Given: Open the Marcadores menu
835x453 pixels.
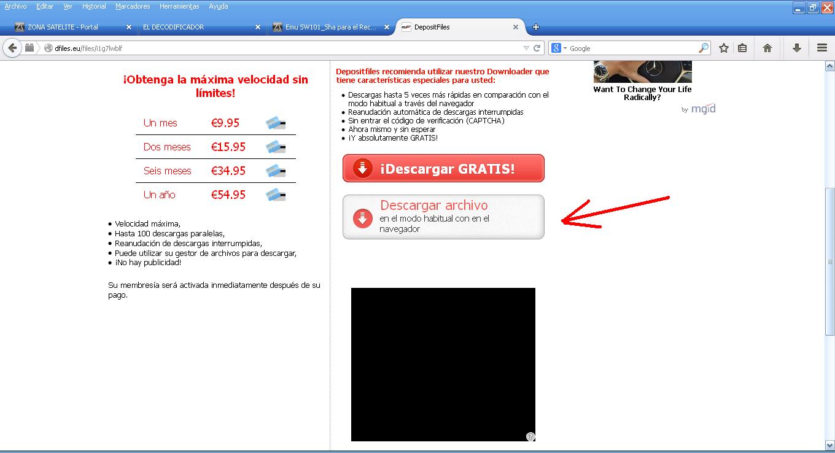Looking at the screenshot, I should click(133, 6).
